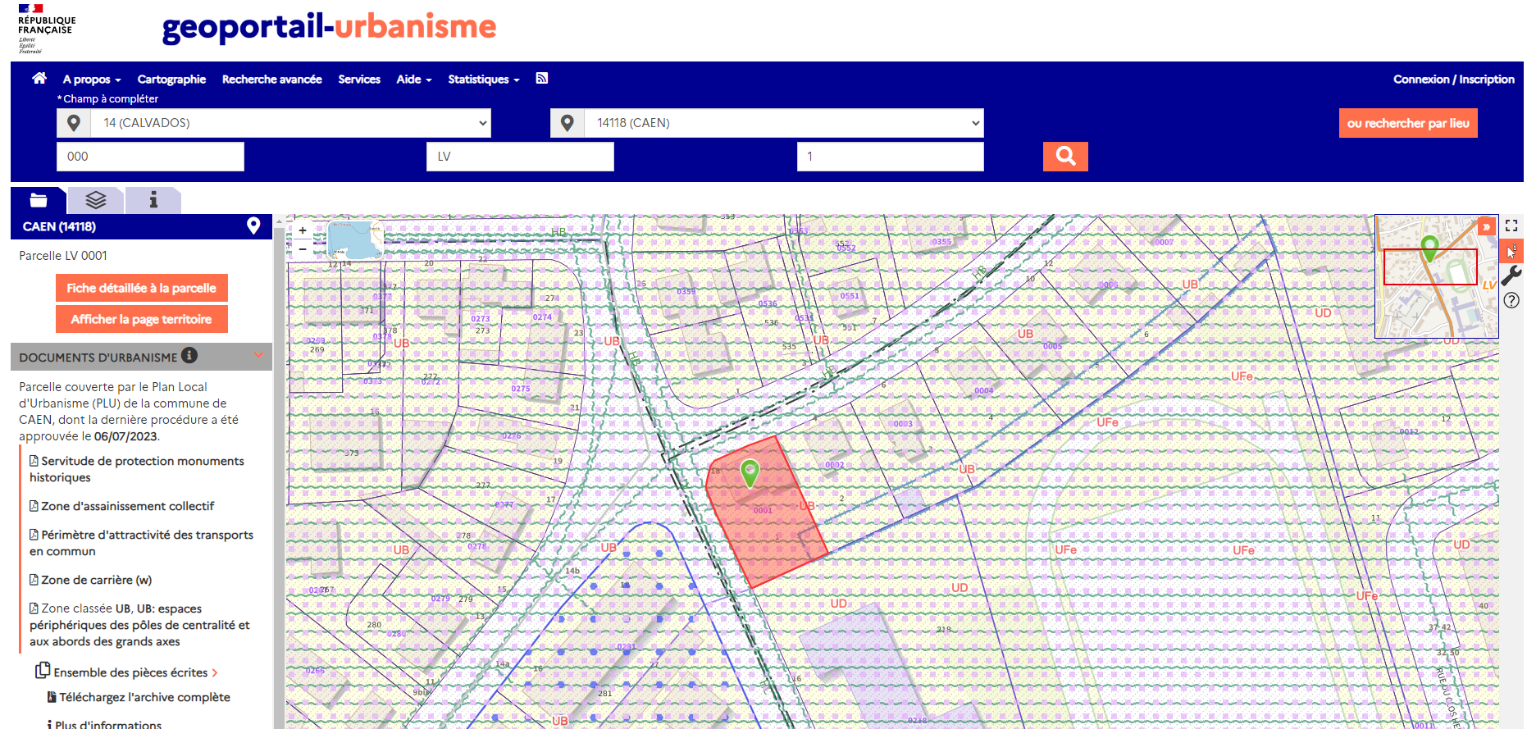Click the République Française logo
1527x729 pixels.
(x=46, y=29)
